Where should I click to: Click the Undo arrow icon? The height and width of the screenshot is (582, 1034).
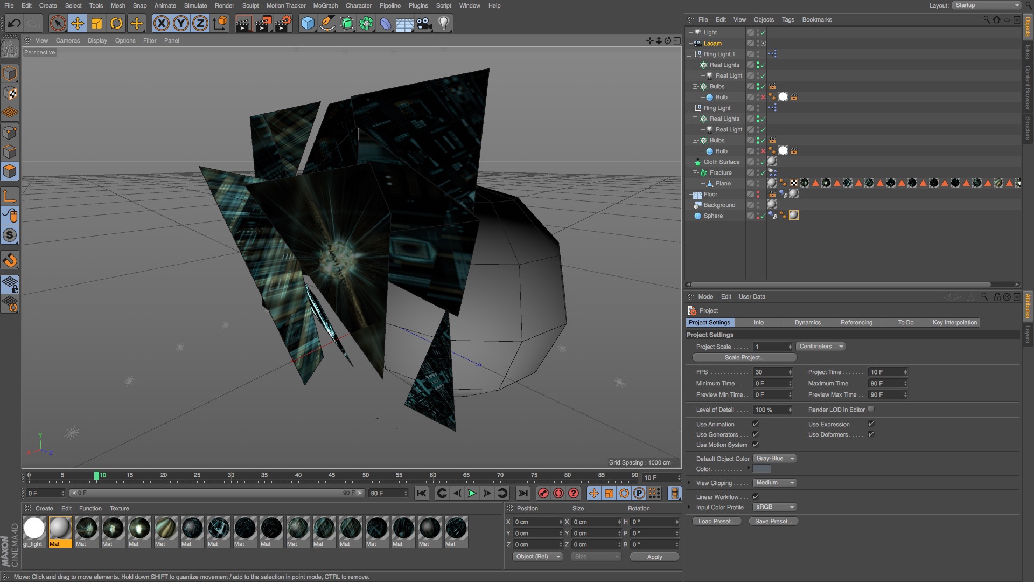click(15, 23)
